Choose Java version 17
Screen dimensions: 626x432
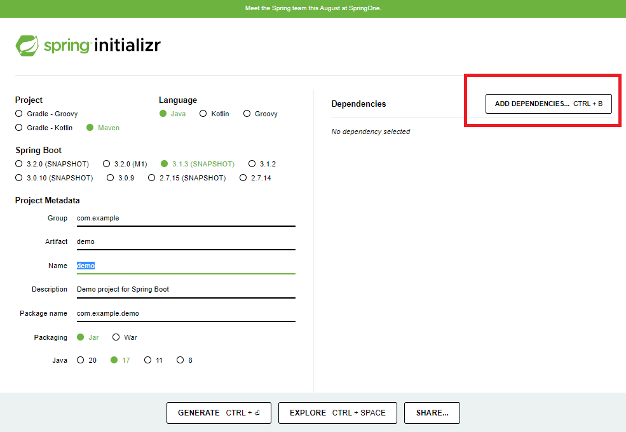(x=120, y=360)
